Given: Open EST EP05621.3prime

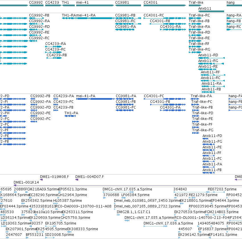Looking at the screenshot, I should pos(73,189).
